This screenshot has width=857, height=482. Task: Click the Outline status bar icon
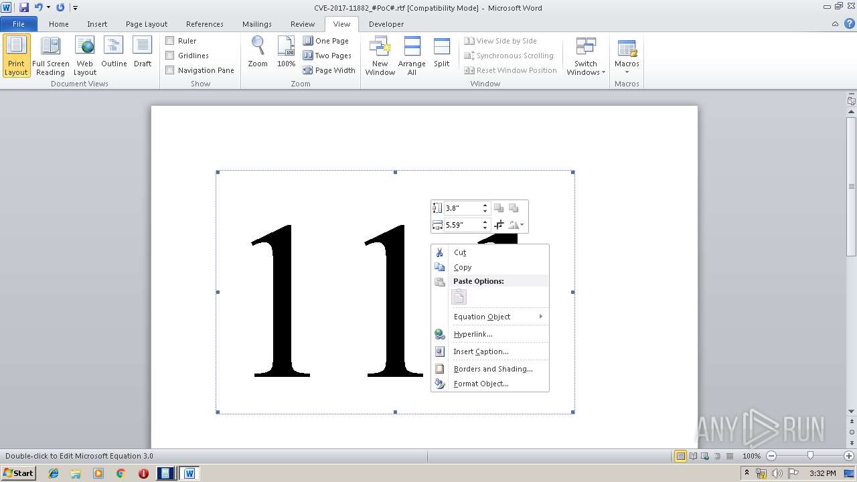pyautogui.click(x=717, y=456)
